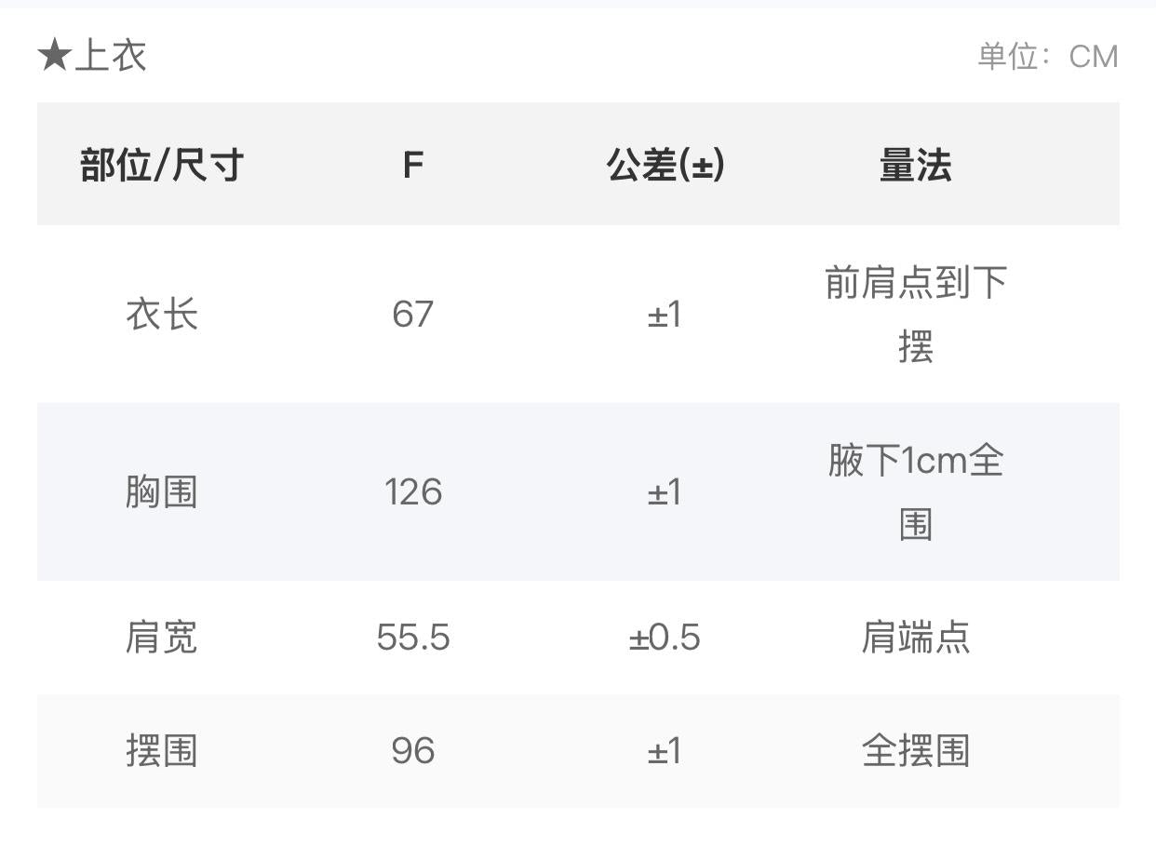Click the 单位: CM unit label
This screenshot has height=847, width=1156.
click(x=1046, y=57)
